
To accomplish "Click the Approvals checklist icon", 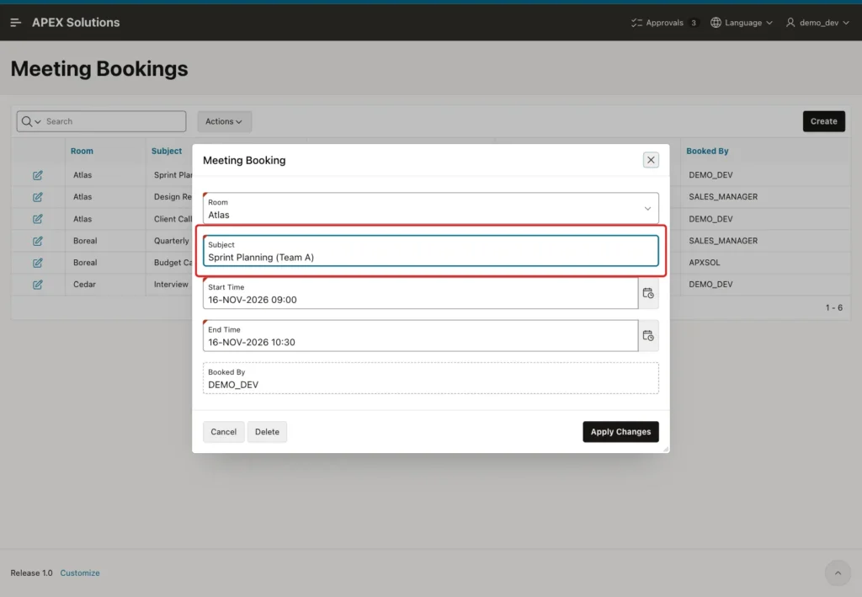I will tap(636, 23).
